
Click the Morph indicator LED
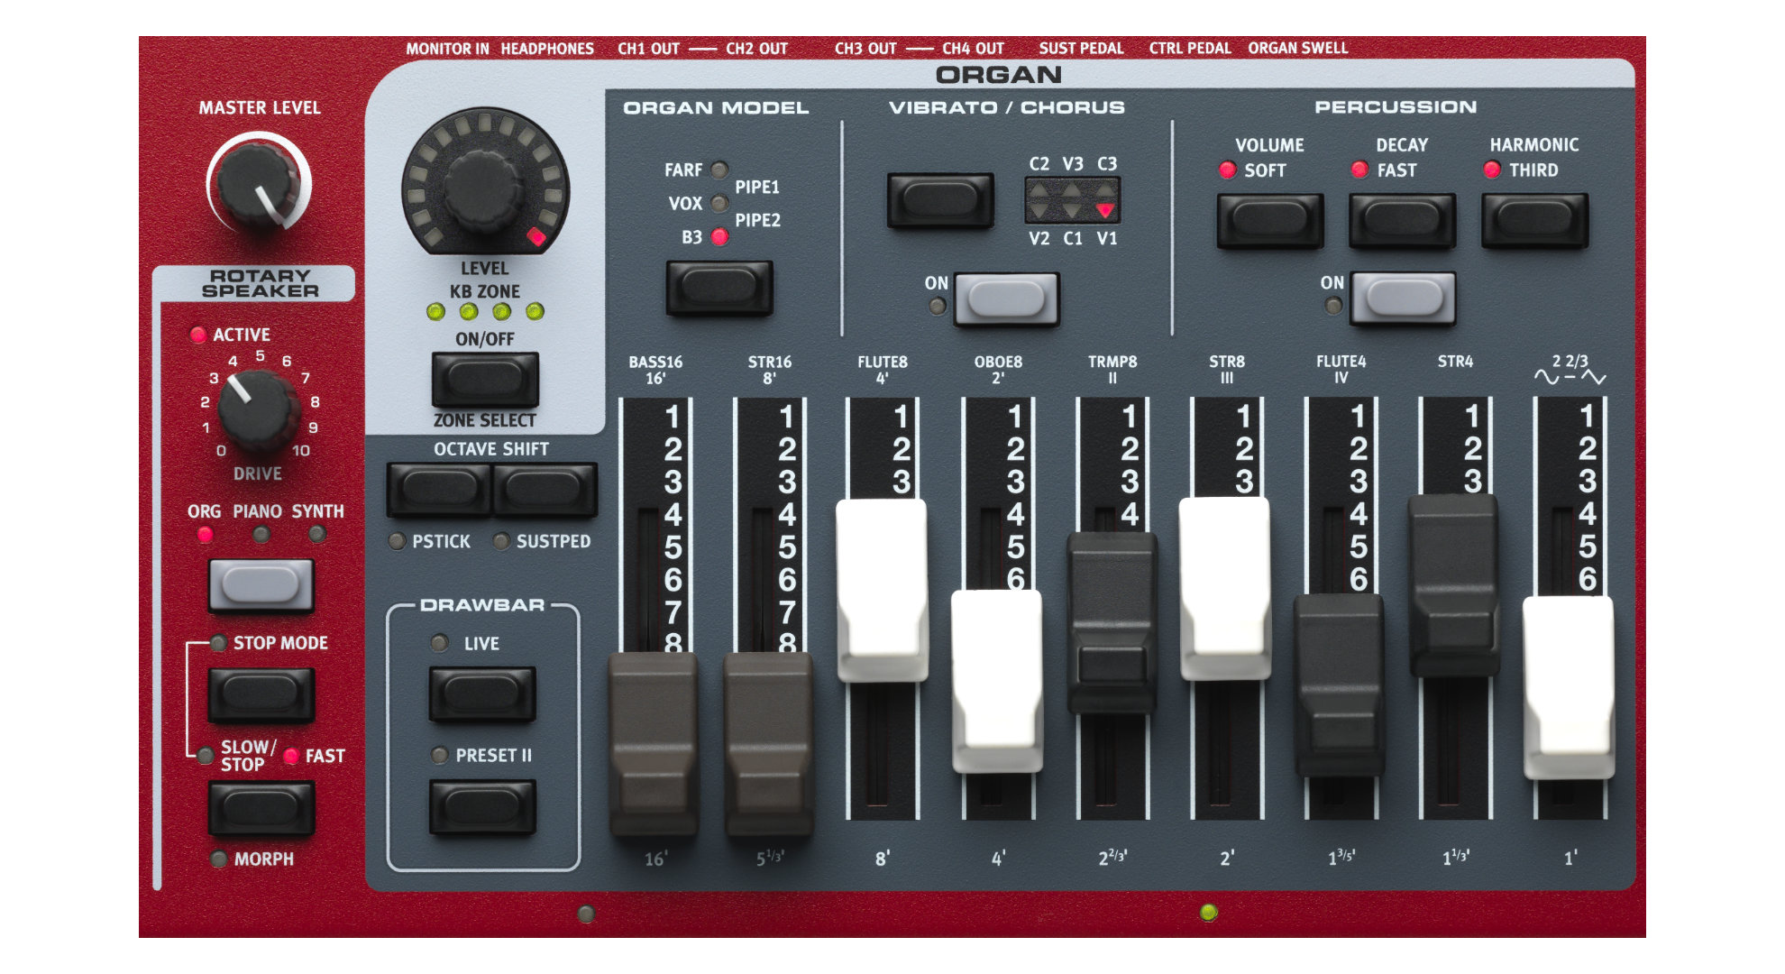(218, 859)
